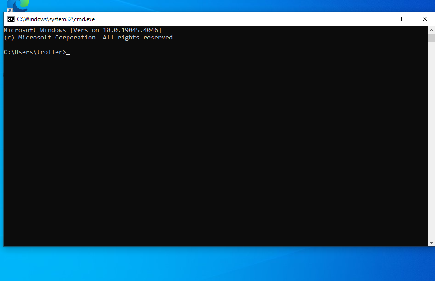Viewport: 435px width, 281px height.
Task: Minimize the Command Prompt window
Action: tap(383, 19)
